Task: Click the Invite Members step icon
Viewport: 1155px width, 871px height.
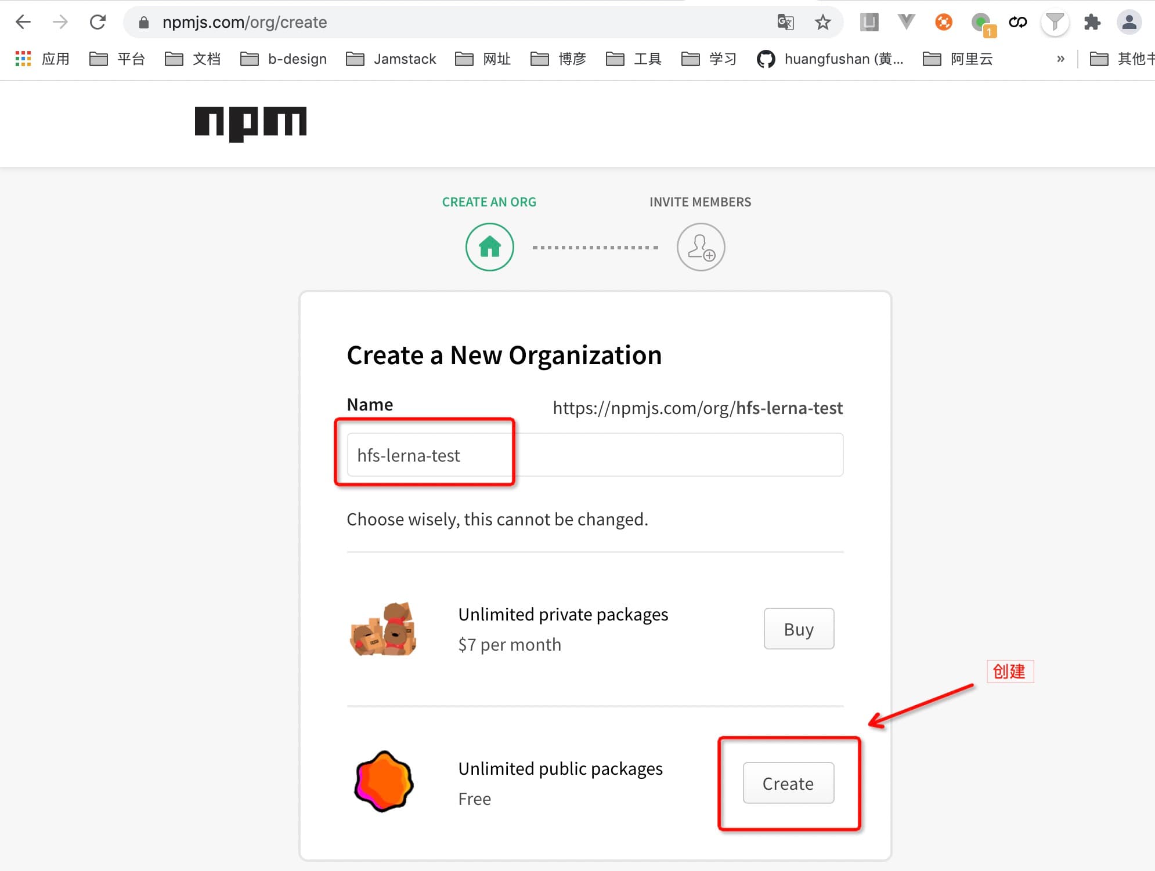Action: click(701, 247)
